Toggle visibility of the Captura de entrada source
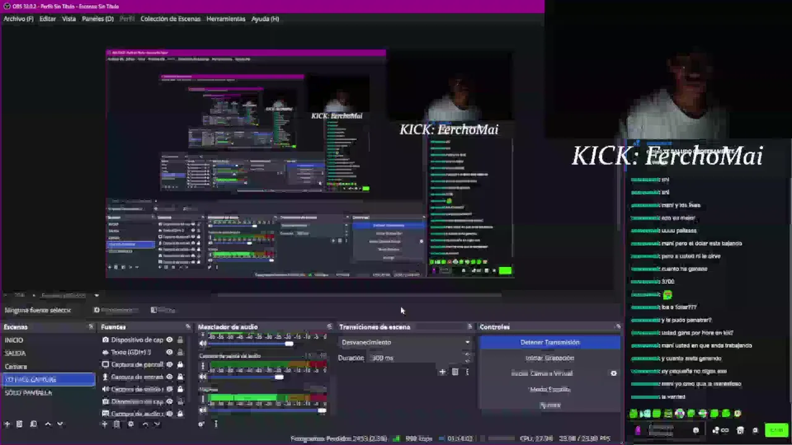This screenshot has width=792, height=445. coord(169,377)
